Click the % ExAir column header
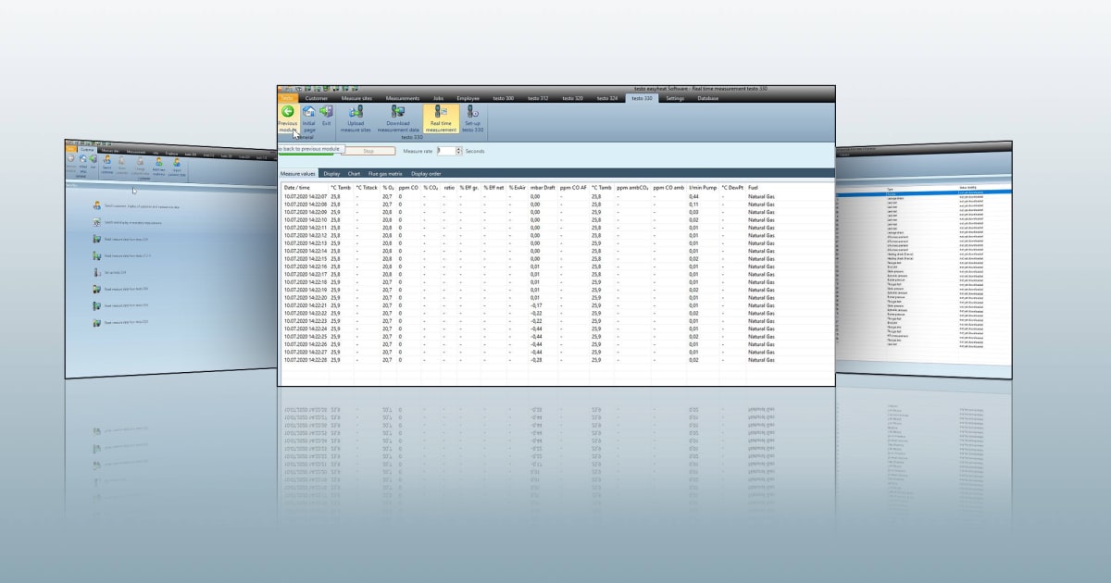The width and height of the screenshot is (1111, 583). tap(517, 188)
